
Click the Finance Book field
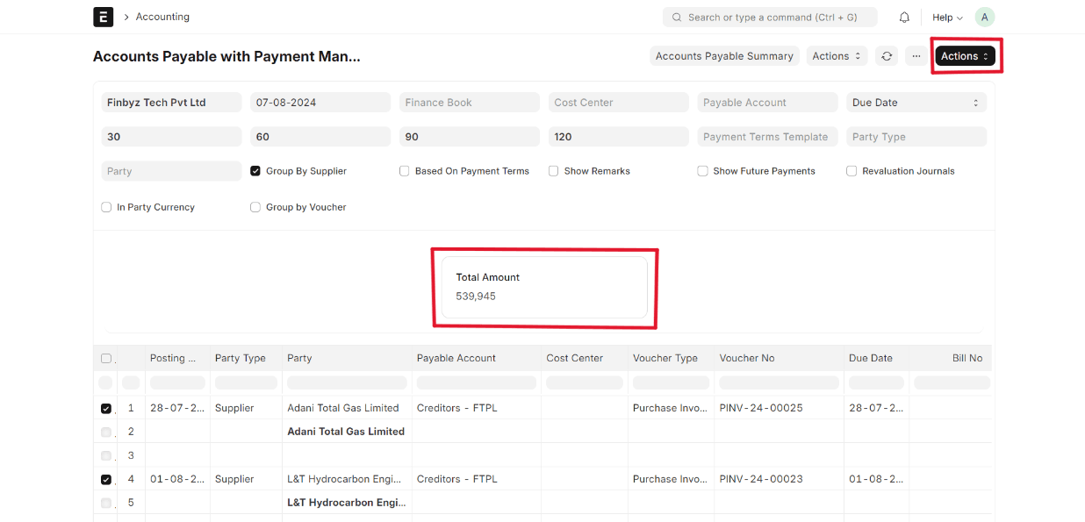click(470, 103)
